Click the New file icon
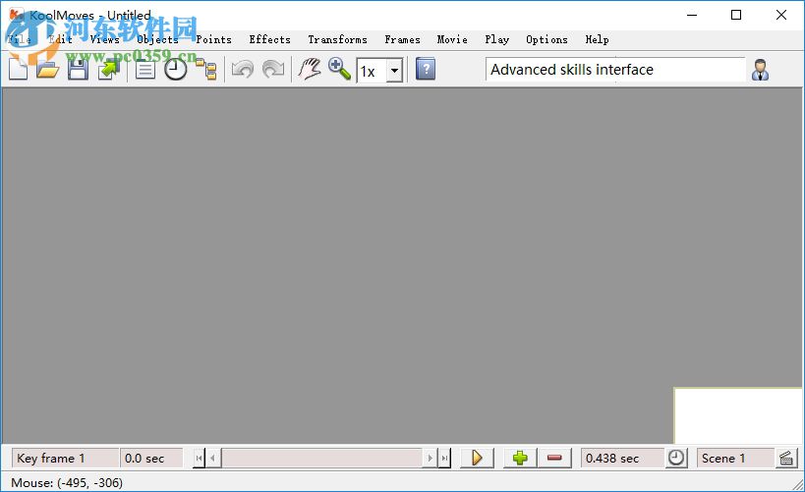The image size is (805, 492). pyautogui.click(x=18, y=70)
